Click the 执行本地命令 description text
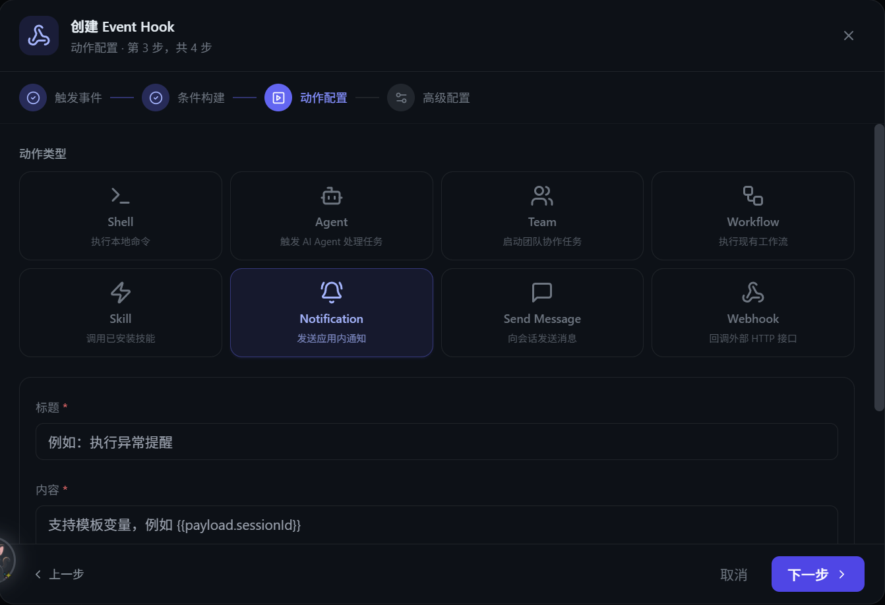The width and height of the screenshot is (885, 605). coord(121,242)
